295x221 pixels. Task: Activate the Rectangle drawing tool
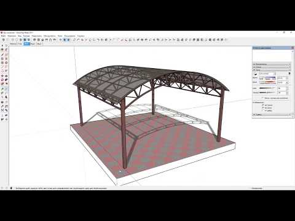(x=2, y=63)
